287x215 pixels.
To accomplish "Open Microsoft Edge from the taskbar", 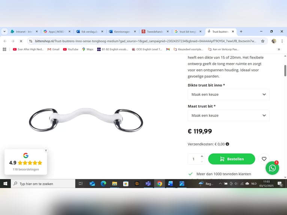I will coord(103,184).
